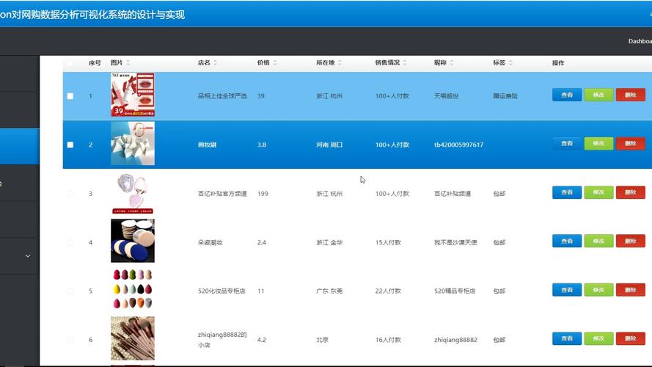Click 删除 button for 品相上佳全球严选 row
Image resolution: width=652 pixels, height=367 pixels.
(631, 95)
